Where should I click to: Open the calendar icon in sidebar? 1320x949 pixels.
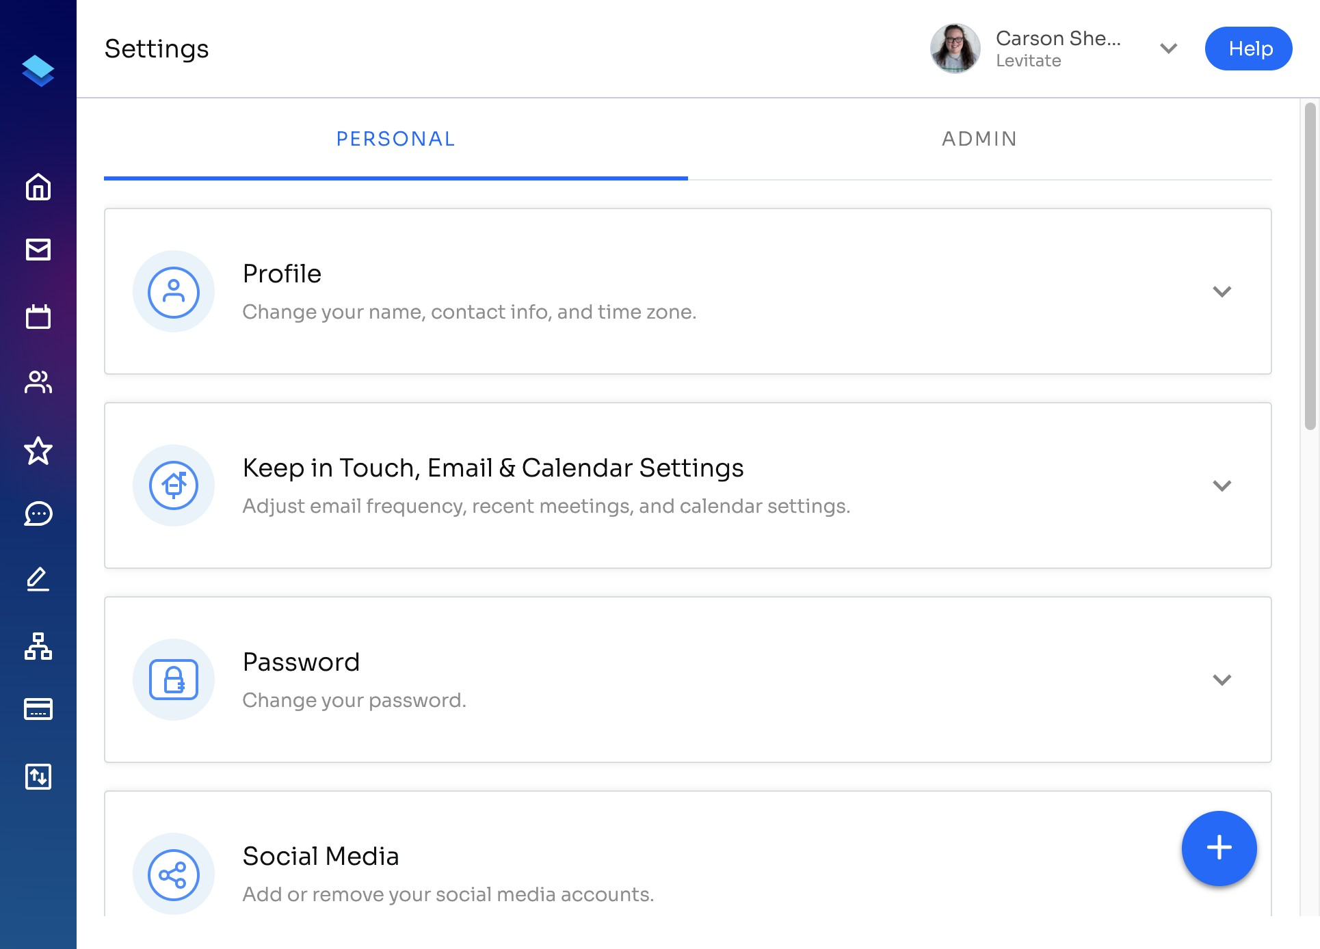[x=38, y=317]
